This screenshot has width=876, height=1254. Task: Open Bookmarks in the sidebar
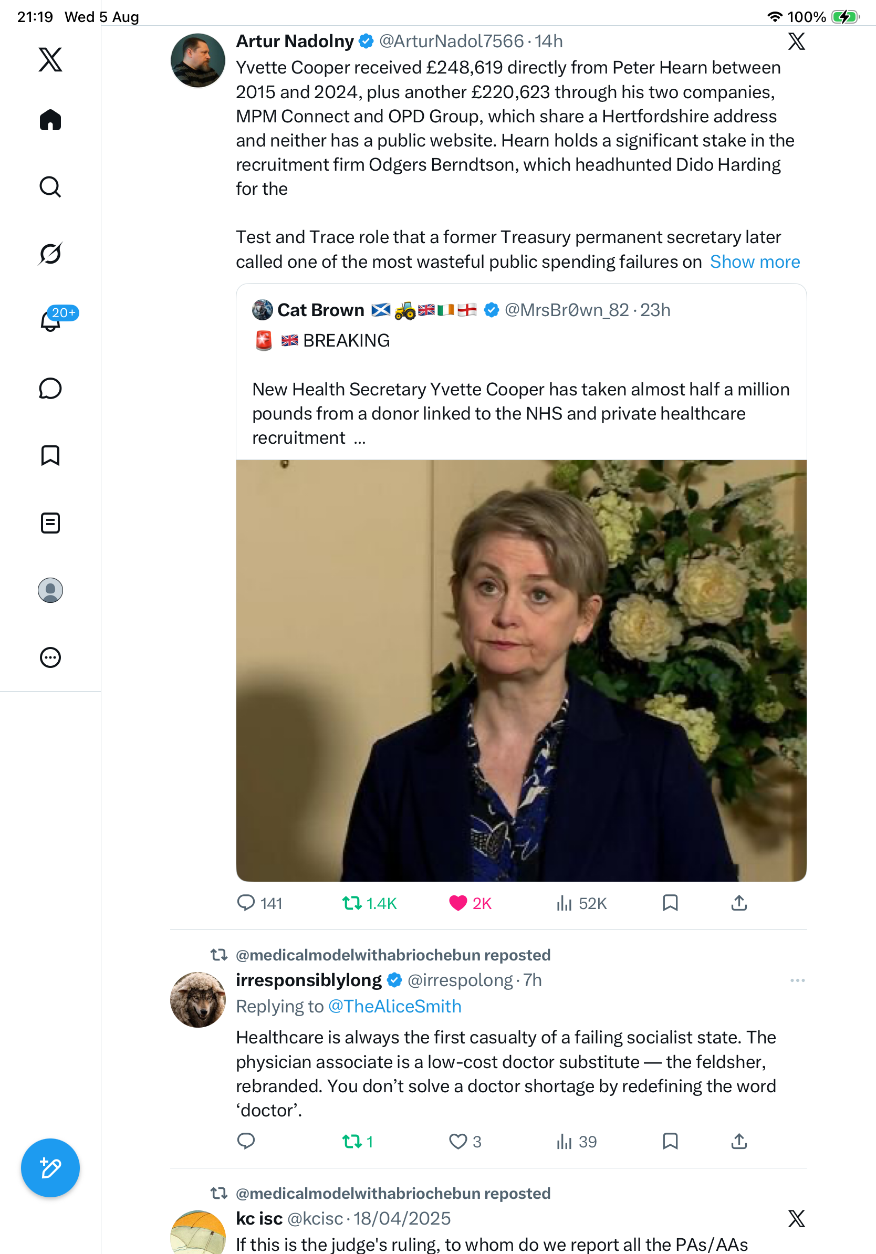tap(50, 455)
